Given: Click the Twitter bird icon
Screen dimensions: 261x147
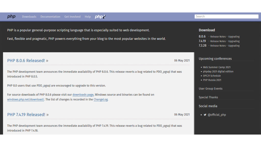Looking at the screenshot, I should coord(205,115).
